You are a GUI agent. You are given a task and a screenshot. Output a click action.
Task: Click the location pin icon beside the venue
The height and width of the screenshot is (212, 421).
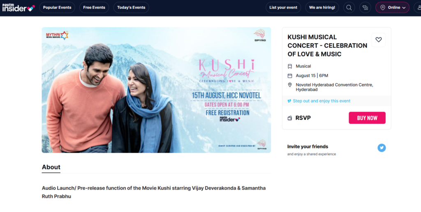[x=290, y=85]
